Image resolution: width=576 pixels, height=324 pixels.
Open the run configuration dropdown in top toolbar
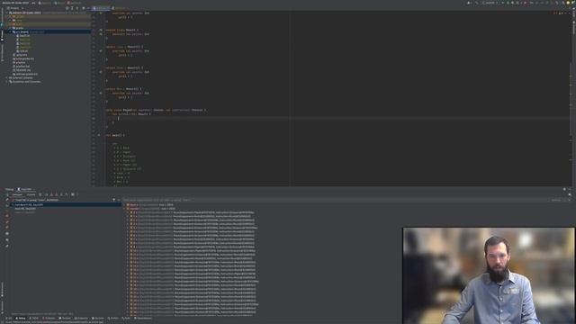pos(490,3)
